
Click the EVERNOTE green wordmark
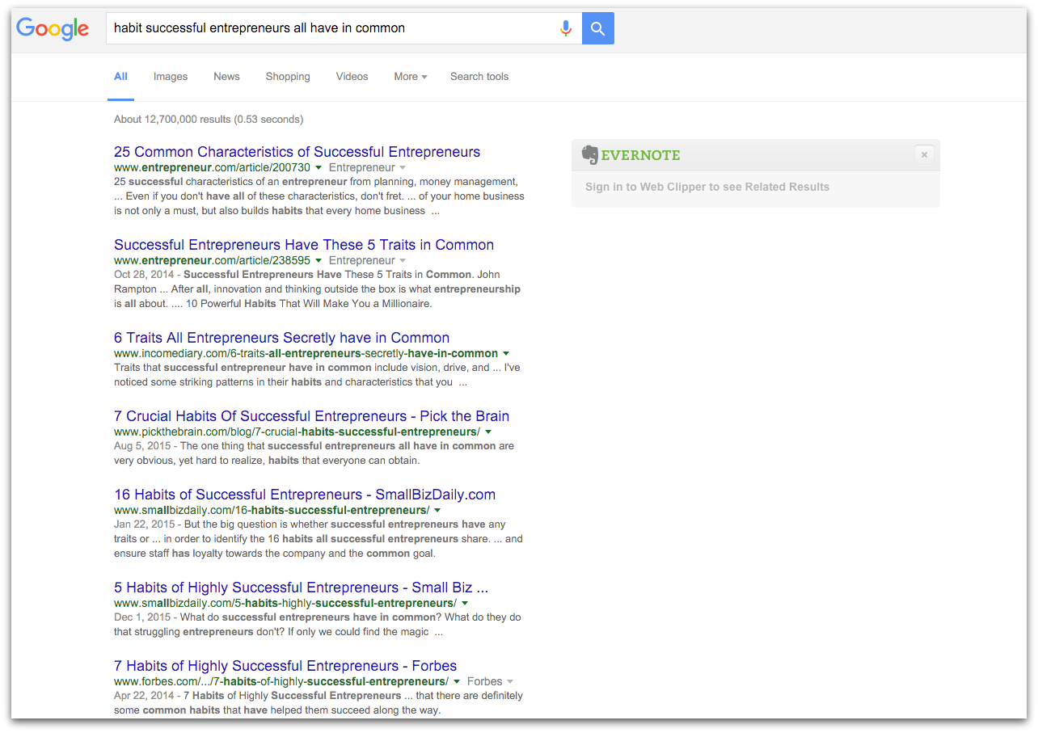coord(640,155)
